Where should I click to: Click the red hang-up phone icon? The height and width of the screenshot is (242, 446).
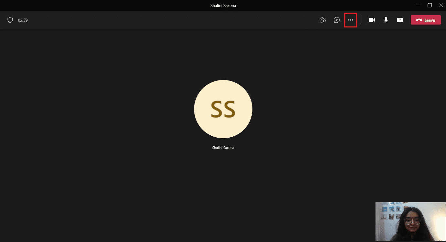coord(419,20)
